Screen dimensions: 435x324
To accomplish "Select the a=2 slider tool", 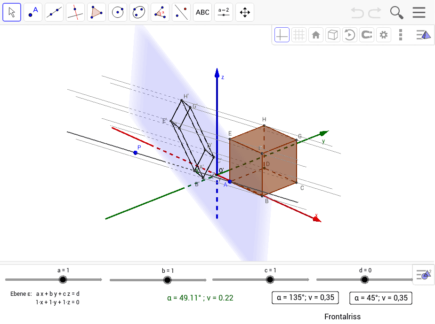I will click(224, 12).
